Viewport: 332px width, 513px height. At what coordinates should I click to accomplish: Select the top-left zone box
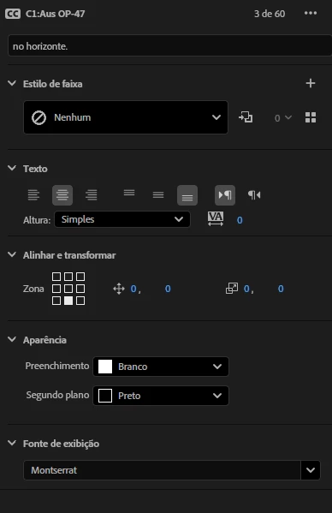click(x=56, y=277)
